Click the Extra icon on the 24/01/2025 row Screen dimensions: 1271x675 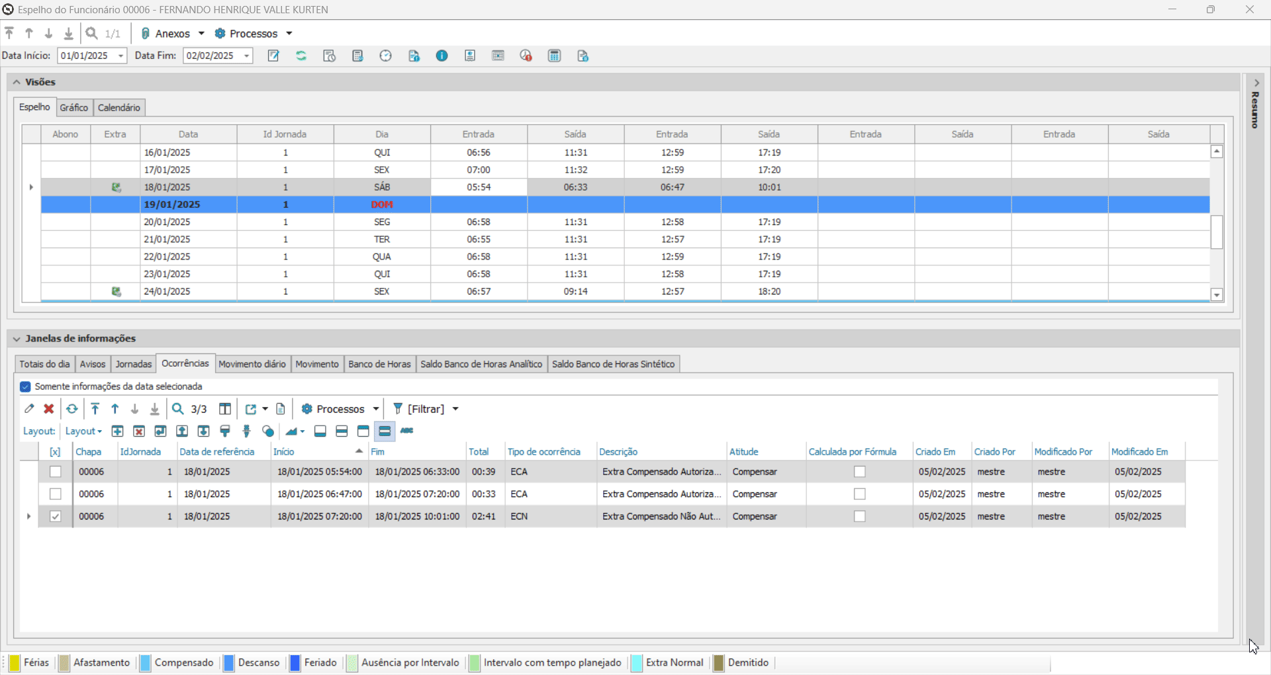tap(117, 291)
